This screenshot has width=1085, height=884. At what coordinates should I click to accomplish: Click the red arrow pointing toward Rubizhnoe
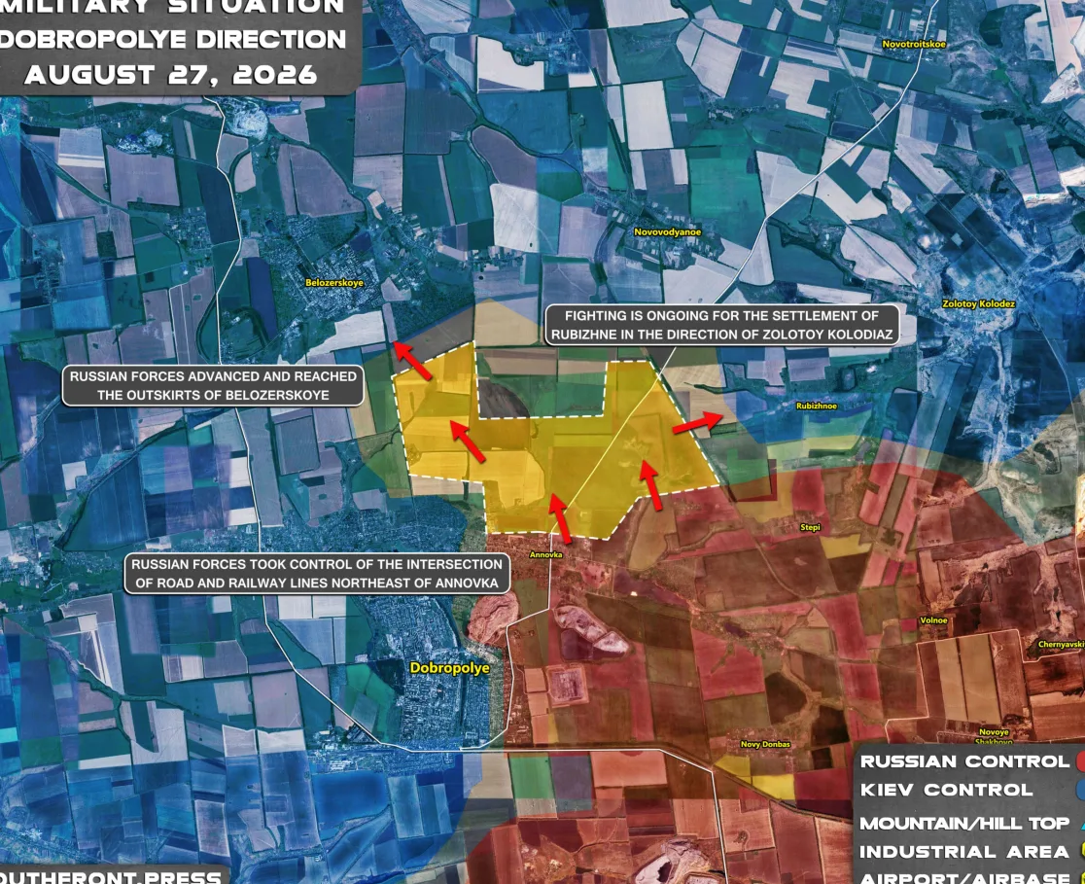pos(697,422)
